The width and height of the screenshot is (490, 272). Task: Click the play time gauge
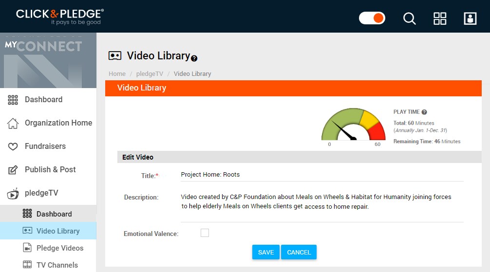point(353,125)
